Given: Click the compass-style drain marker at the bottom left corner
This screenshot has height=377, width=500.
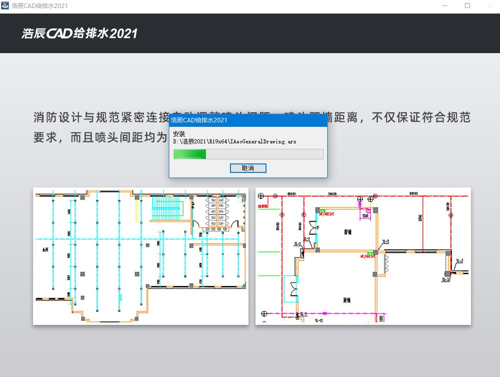Looking at the screenshot, I should (264, 313).
